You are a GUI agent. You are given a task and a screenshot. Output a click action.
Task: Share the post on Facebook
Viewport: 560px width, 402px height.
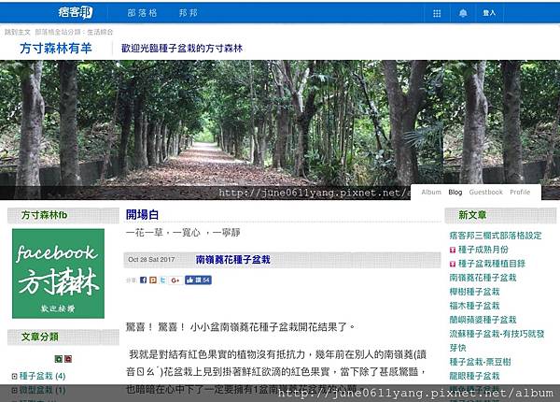click(x=143, y=280)
